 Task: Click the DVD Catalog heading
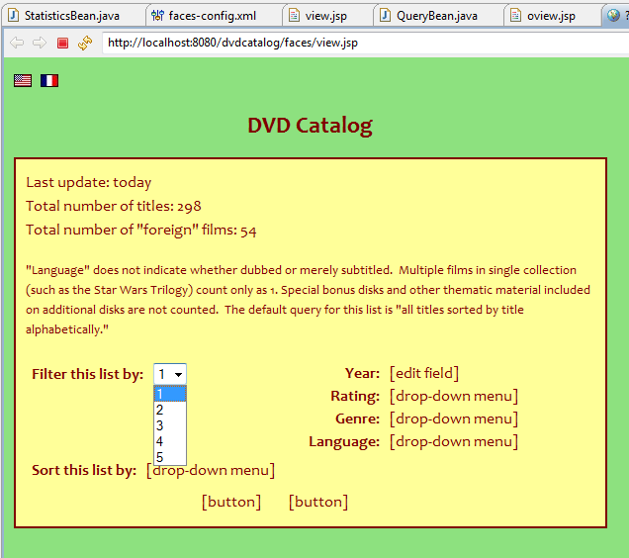click(x=311, y=126)
